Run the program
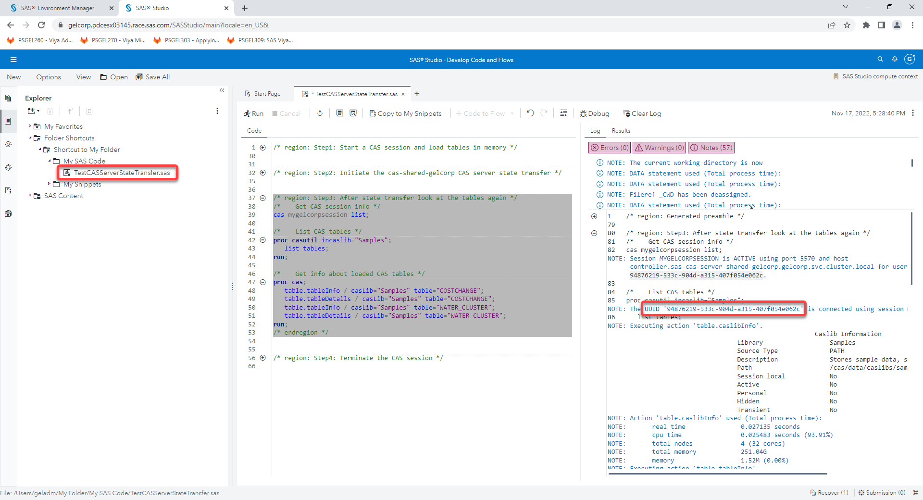The height and width of the screenshot is (500, 923). (x=253, y=113)
